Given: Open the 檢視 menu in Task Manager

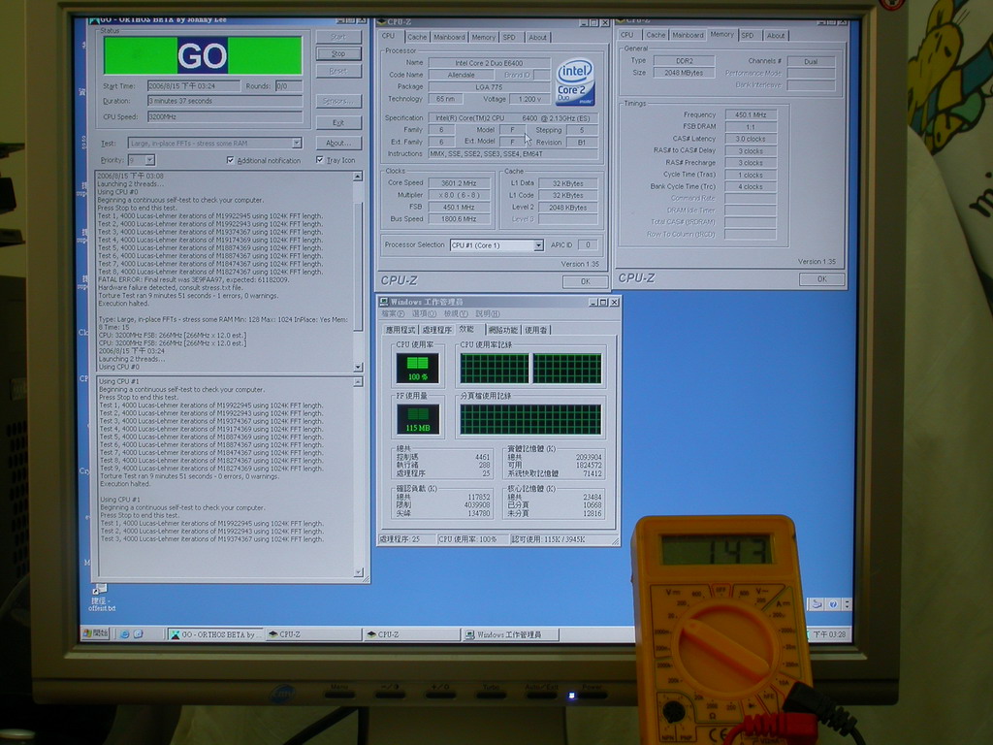Looking at the screenshot, I should tap(456, 314).
